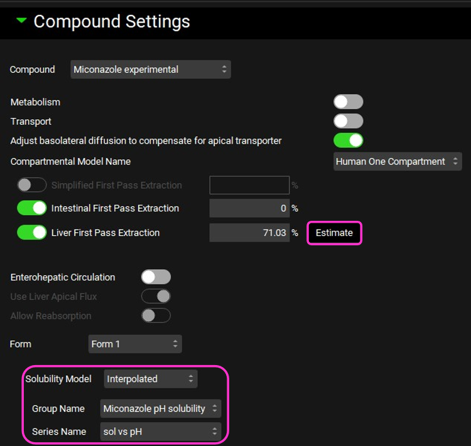Image resolution: width=471 pixels, height=446 pixels.
Task: Change Solubility Model from Interpolated
Action: [x=150, y=379]
